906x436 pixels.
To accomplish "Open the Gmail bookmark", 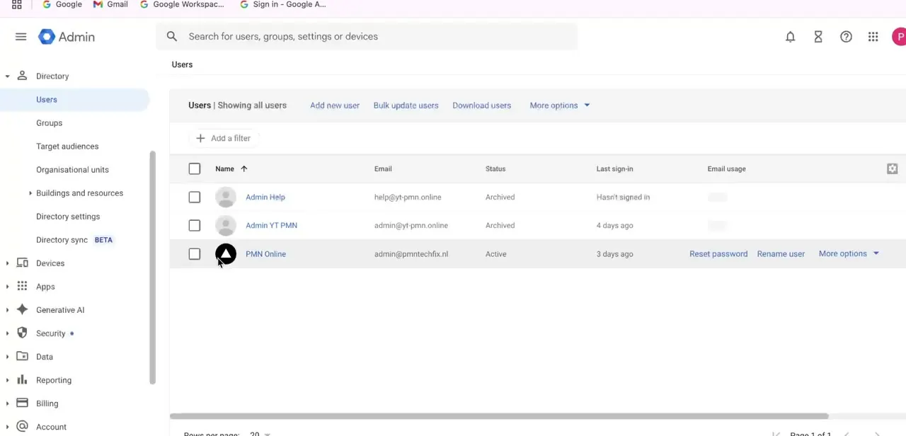I will tap(110, 4).
